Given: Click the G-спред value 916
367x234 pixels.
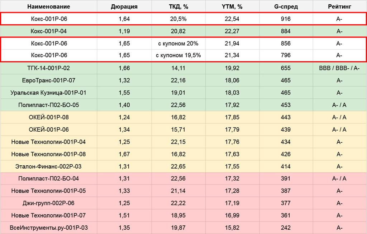Looking at the screenshot, I should (x=286, y=19).
